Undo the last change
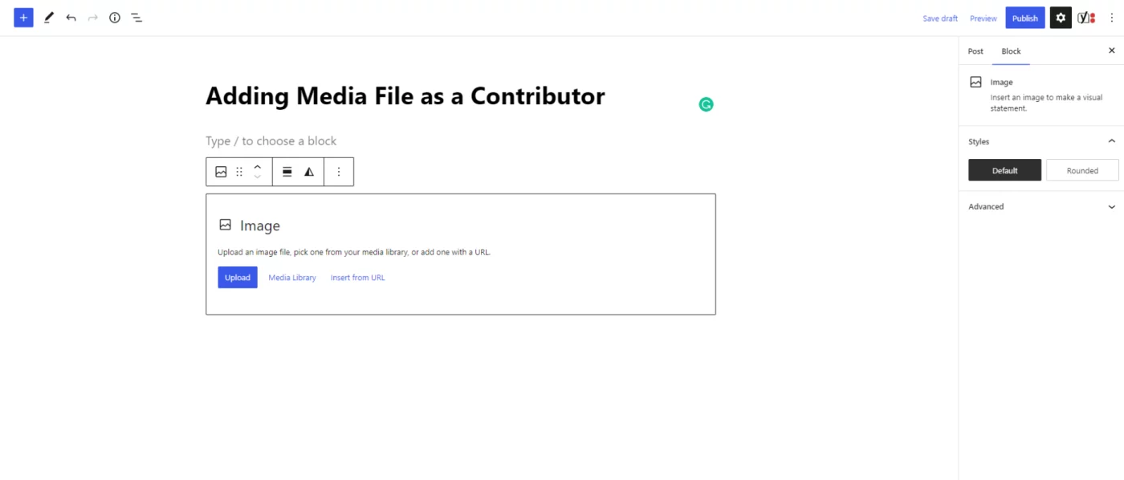1124x480 pixels. click(71, 18)
